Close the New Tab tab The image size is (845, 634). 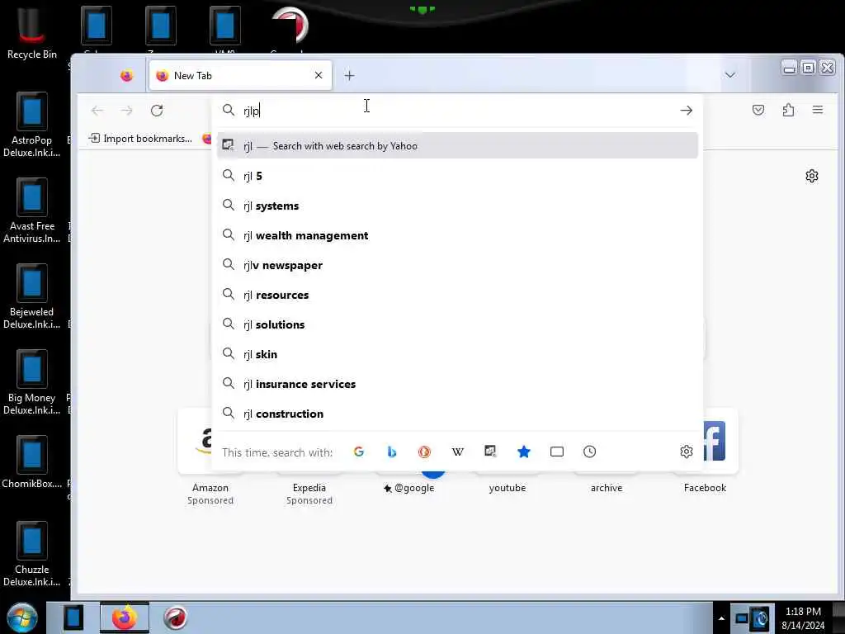pos(319,75)
